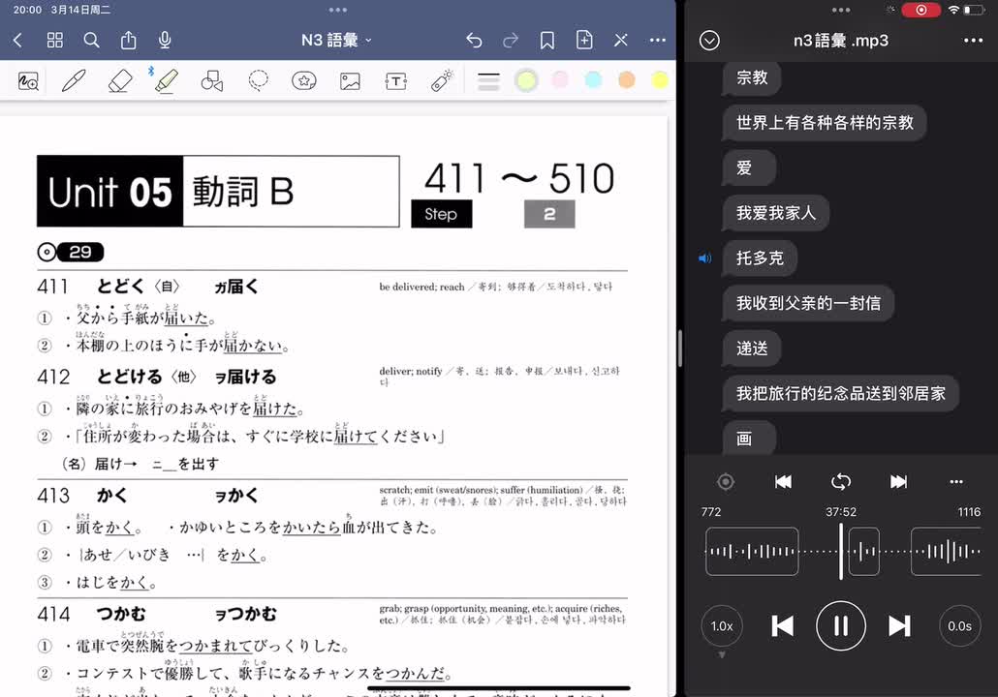998x697 pixels.
Task: Select the laser pointer tool
Action: pos(442,80)
